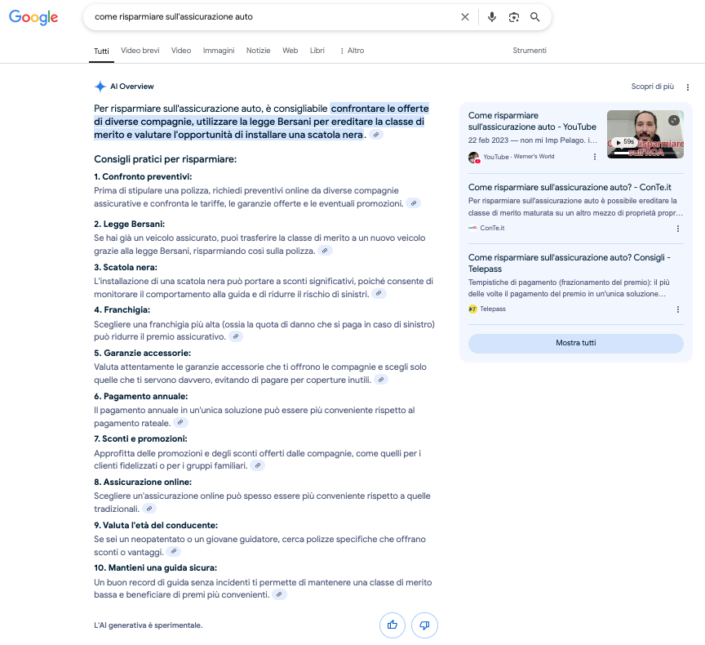
Task: Clear the search box with the X icon
Action: click(465, 17)
